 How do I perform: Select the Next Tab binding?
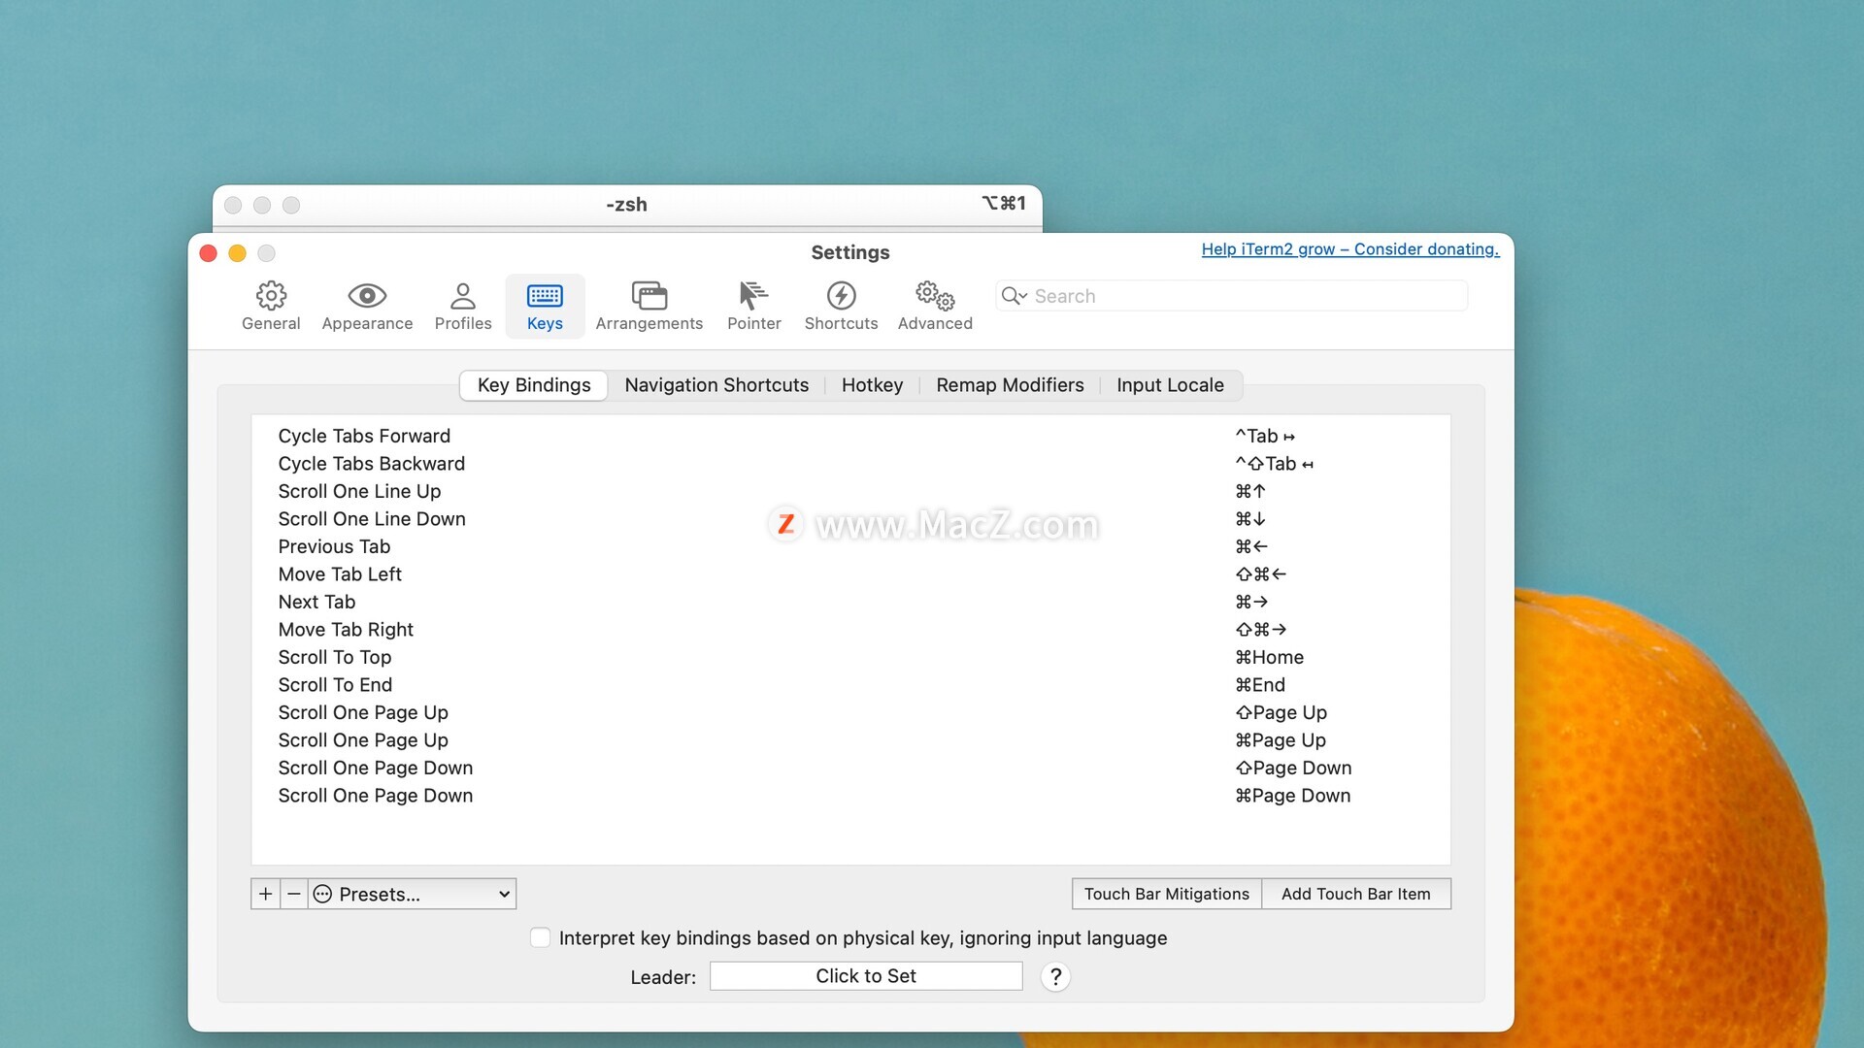pos(850,602)
